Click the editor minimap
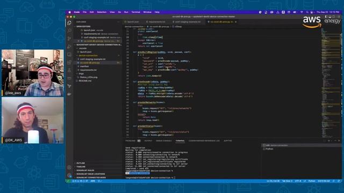Screen dimensions: 344x193 (331, 82)
